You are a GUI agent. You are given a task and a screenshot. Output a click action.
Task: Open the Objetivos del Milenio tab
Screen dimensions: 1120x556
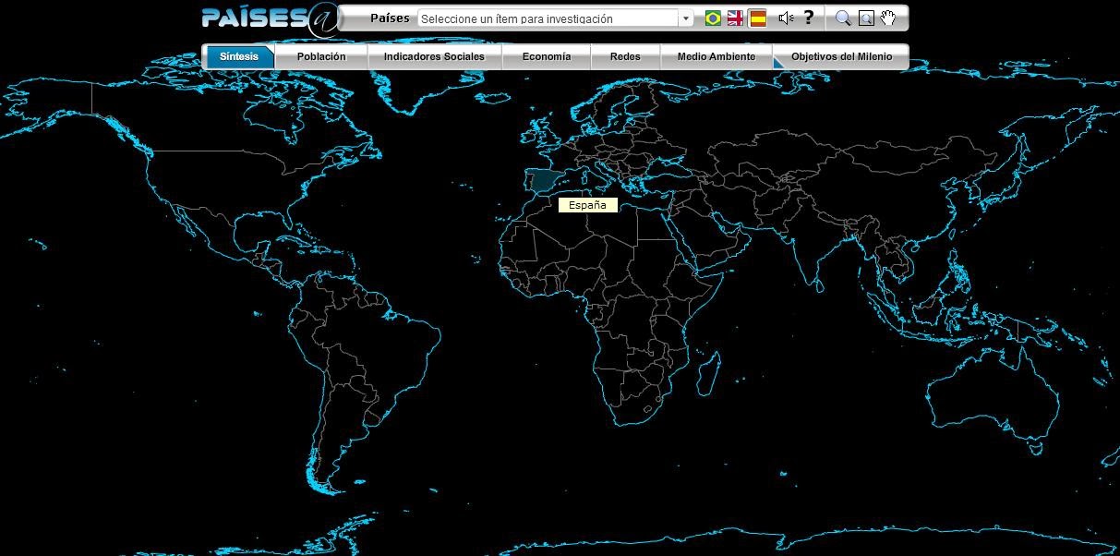click(x=842, y=56)
